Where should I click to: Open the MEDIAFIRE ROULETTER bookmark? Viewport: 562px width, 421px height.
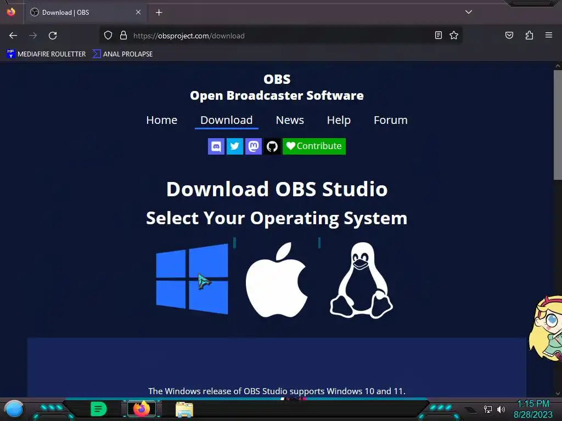pyautogui.click(x=46, y=54)
